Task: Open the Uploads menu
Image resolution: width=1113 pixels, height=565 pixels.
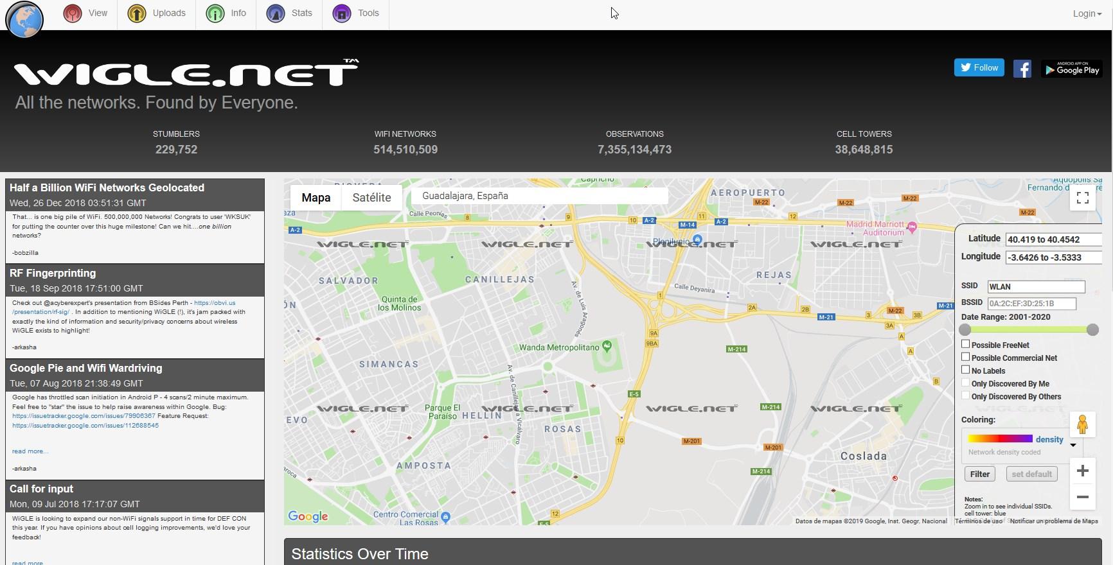Action: point(156,13)
